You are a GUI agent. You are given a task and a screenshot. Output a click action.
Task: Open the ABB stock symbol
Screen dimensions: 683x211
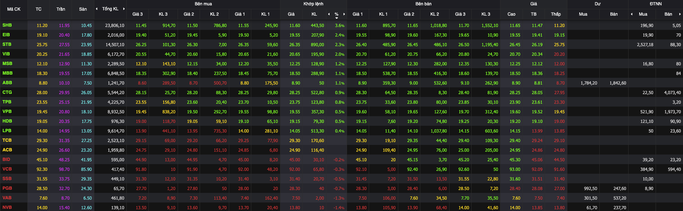pyautogui.click(x=7, y=83)
